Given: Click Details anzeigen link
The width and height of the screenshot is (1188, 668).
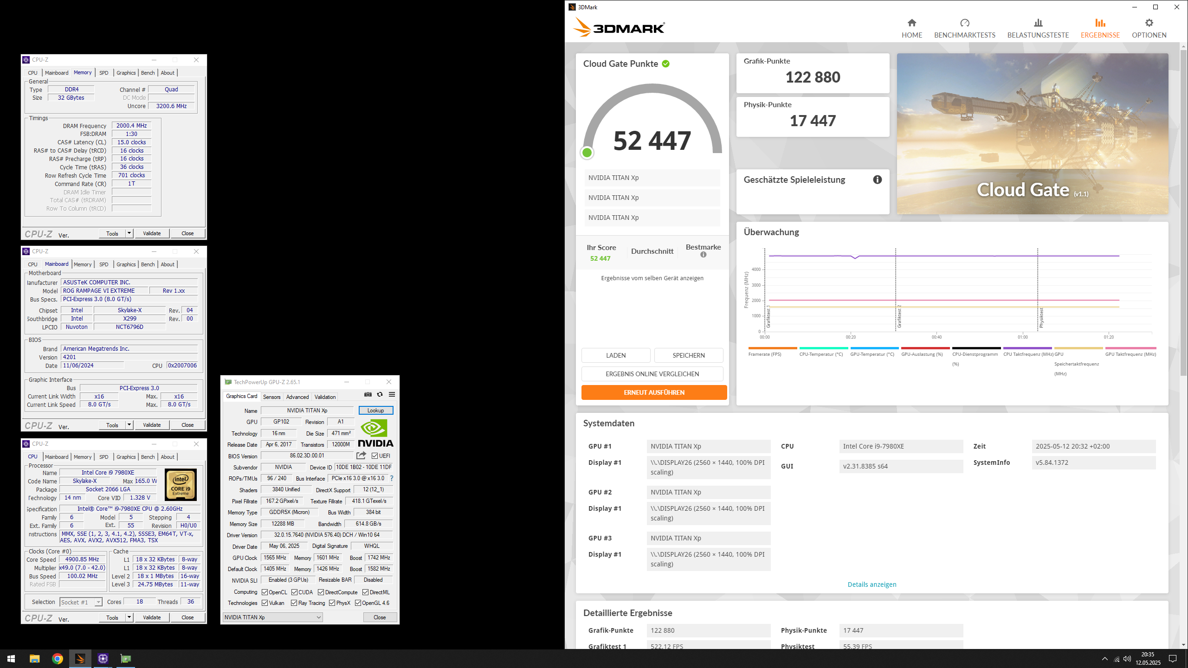Looking at the screenshot, I should (x=872, y=584).
